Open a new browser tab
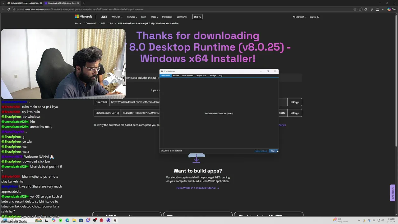The image size is (398, 224). coord(84,3)
